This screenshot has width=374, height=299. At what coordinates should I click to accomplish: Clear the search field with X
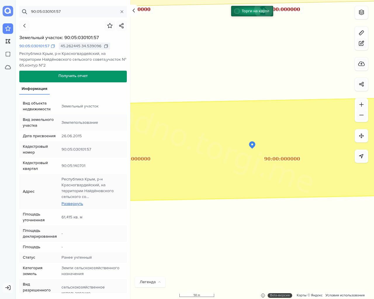click(x=122, y=12)
